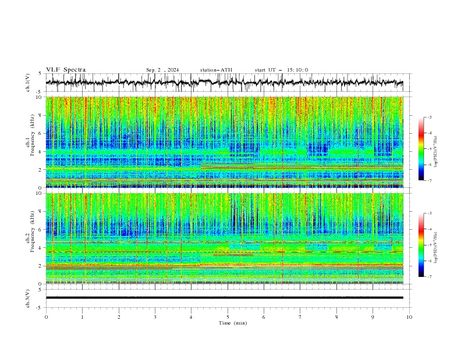Viewport: 461px width, 356px height.
Task: Click the ch.2 spectrogram panel
Action: [225, 238]
